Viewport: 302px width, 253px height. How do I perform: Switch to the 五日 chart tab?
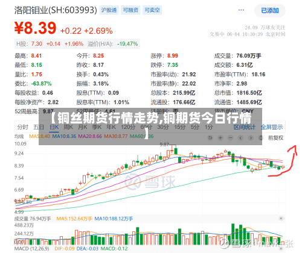coord(39,127)
